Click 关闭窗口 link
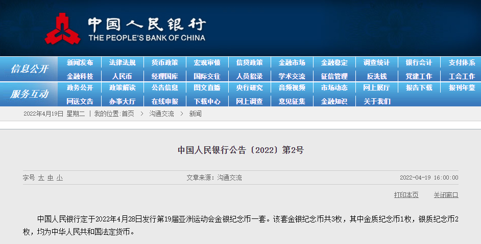 point(446,195)
